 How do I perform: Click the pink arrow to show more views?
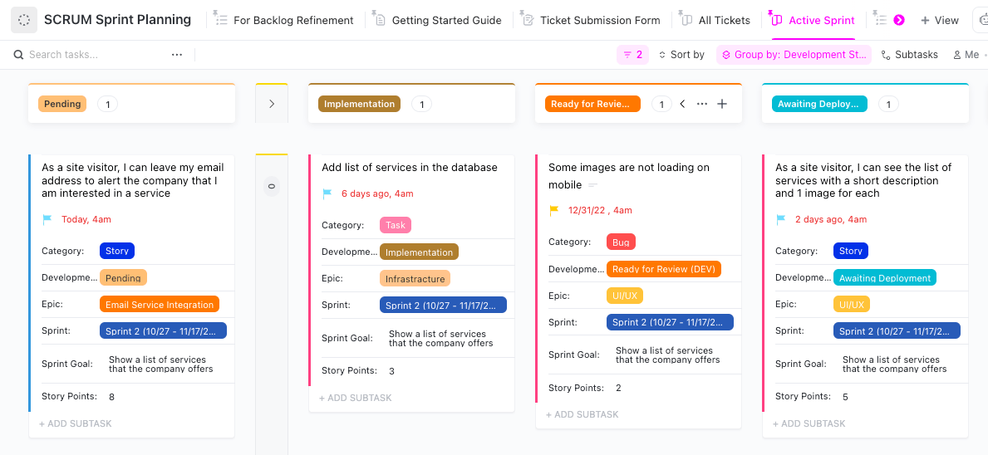[898, 20]
